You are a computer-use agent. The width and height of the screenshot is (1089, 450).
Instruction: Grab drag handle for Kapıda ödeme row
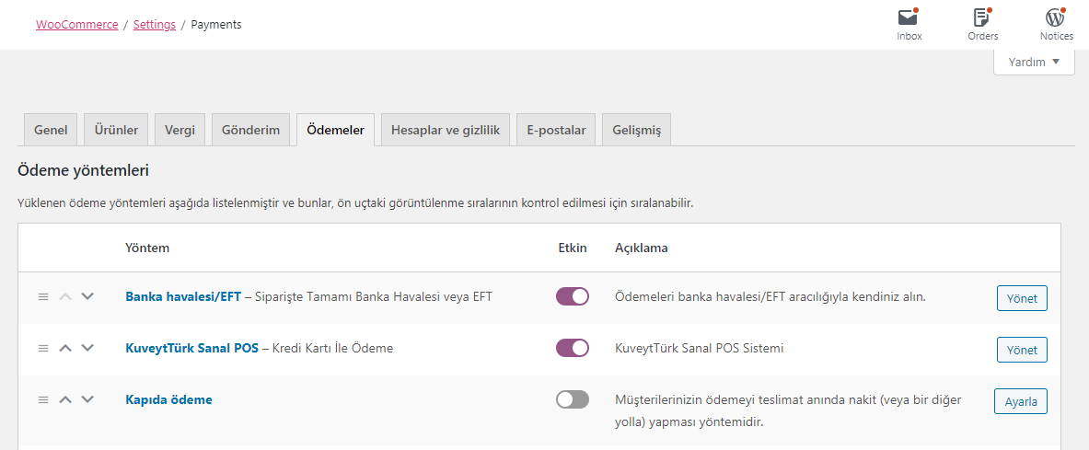point(43,399)
